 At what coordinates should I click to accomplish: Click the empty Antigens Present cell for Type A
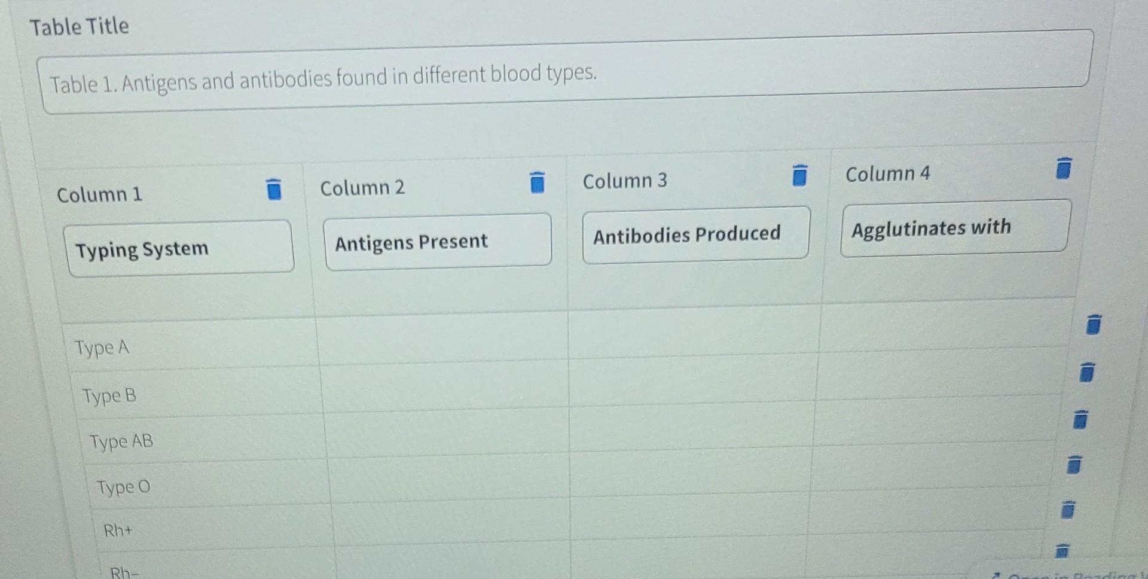442,341
